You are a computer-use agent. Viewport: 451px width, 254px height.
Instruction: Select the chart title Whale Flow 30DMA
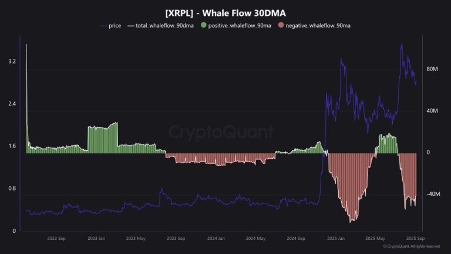[x=225, y=13]
